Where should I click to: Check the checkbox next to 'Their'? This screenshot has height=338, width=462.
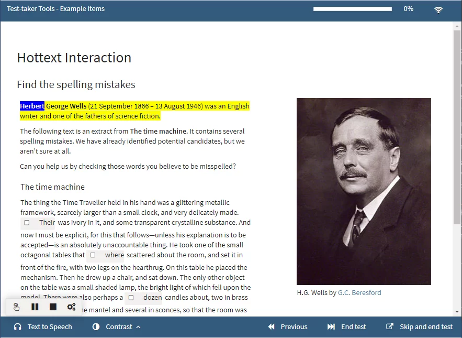tap(26, 222)
